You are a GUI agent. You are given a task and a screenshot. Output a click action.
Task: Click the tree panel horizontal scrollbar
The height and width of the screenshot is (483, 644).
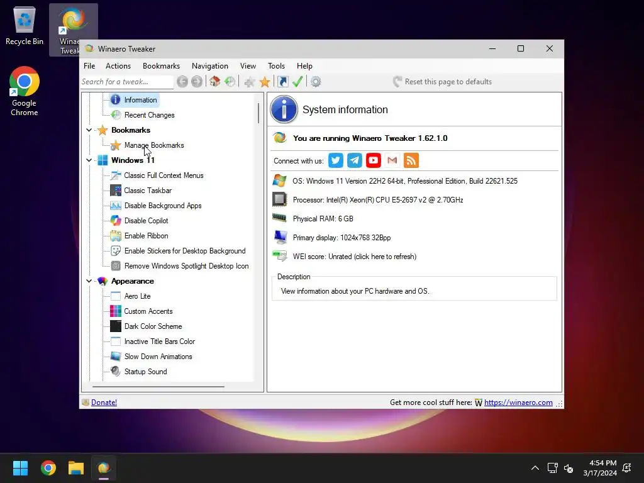[158, 387]
